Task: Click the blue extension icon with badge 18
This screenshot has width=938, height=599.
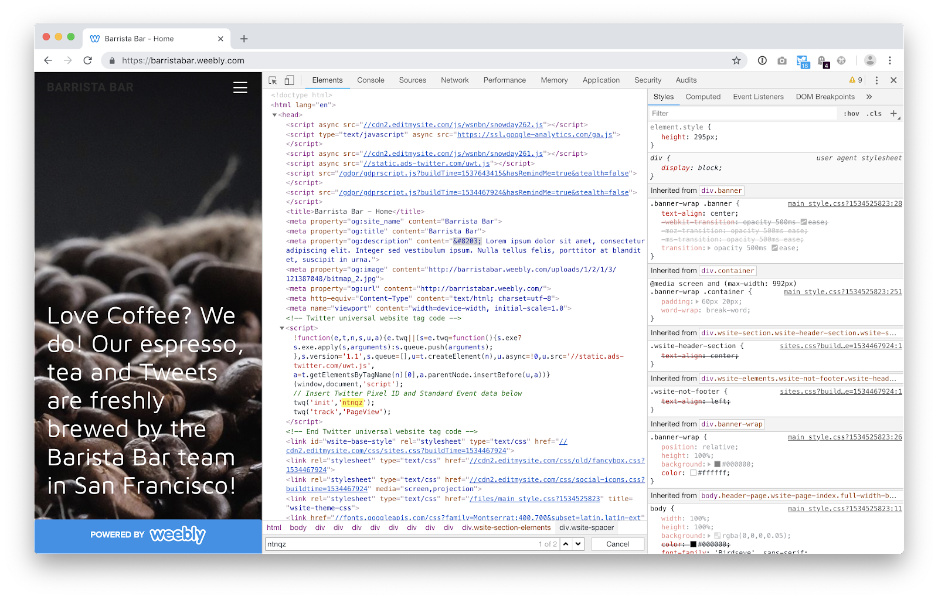Action: [803, 62]
